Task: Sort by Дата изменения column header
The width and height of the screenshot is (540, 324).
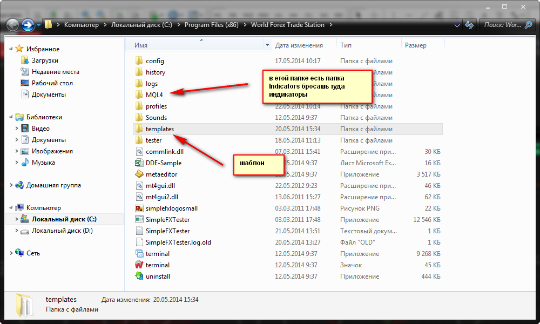Action: click(x=299, y=45)
